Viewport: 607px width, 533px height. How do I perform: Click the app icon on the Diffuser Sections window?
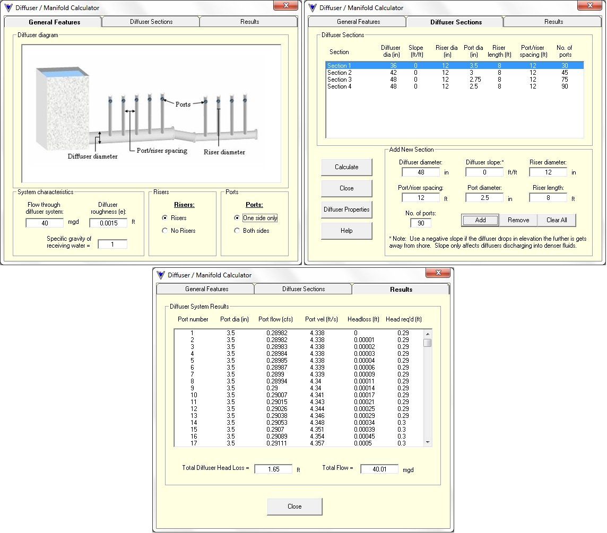pyautogui.click(x=313, y=7)
